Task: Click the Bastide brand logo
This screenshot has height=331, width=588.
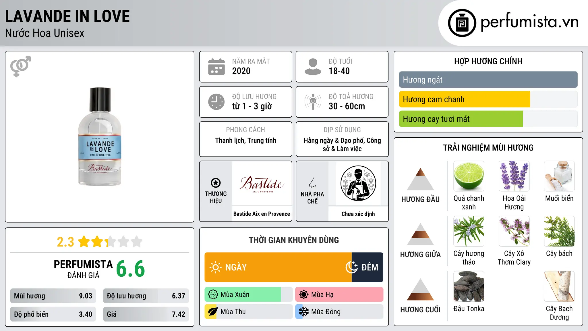Action: click(262, 184)
